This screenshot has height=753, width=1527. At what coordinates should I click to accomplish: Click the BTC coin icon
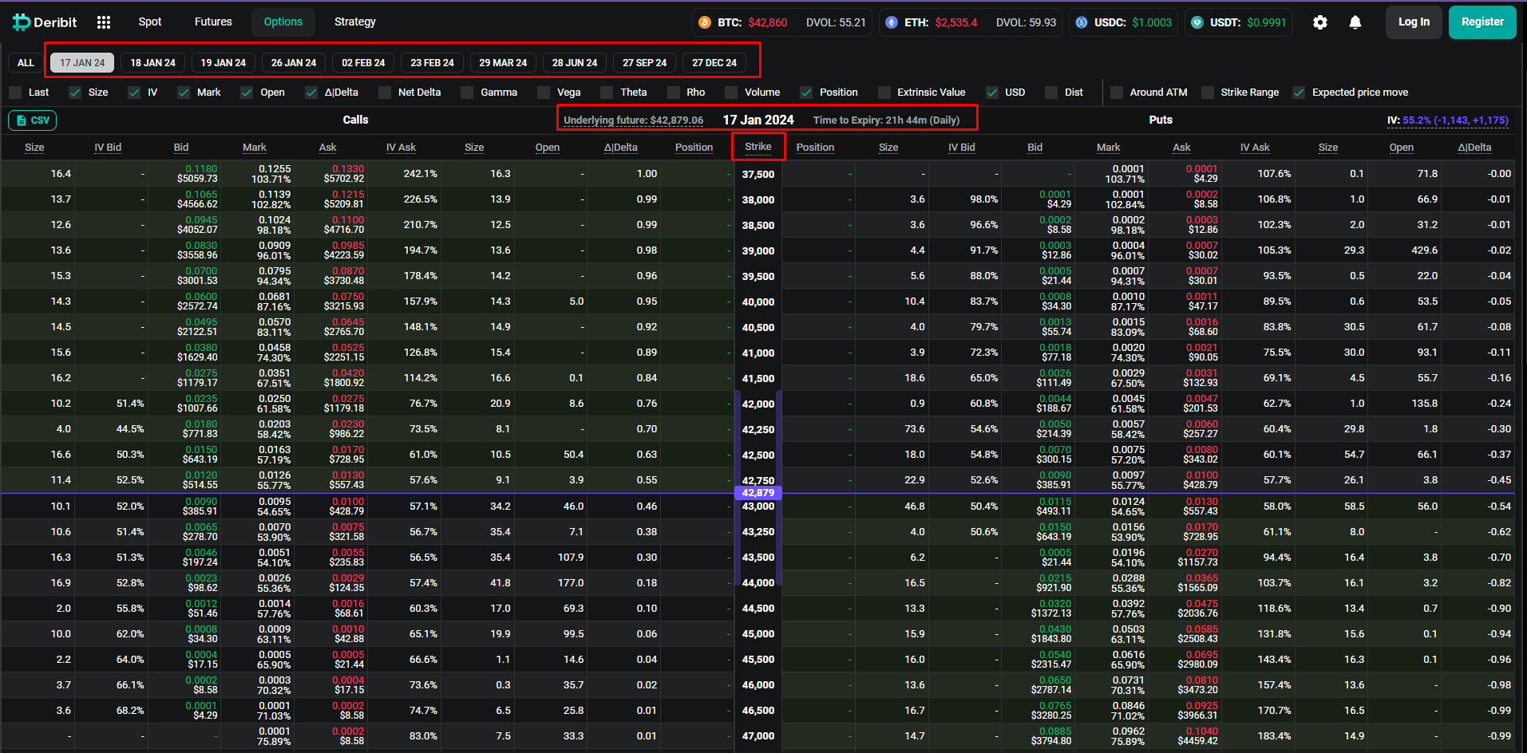[705, 22]
